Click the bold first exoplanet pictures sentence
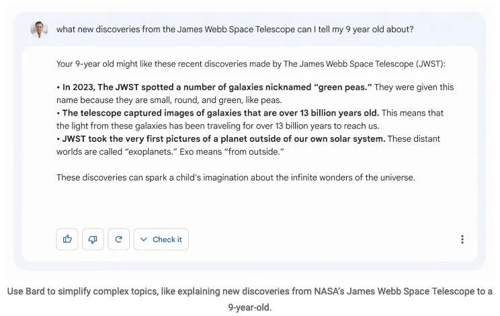 pyautogui.click(x=224, y=139)
